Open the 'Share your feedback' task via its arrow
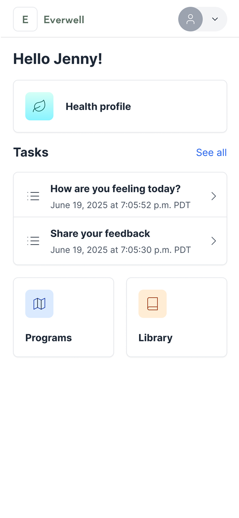The width and height of the screenshot is (239, 518). [214, 241]
